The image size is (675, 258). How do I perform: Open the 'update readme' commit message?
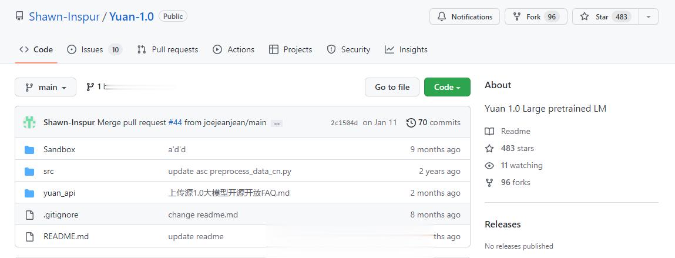tap(196, 236)
